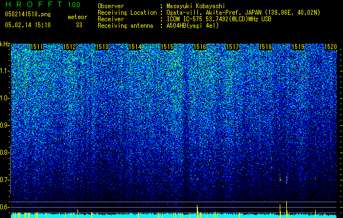Click the 1.0 kHz axis label
This screenshot has width=343, height=218.
coord(4,98)
